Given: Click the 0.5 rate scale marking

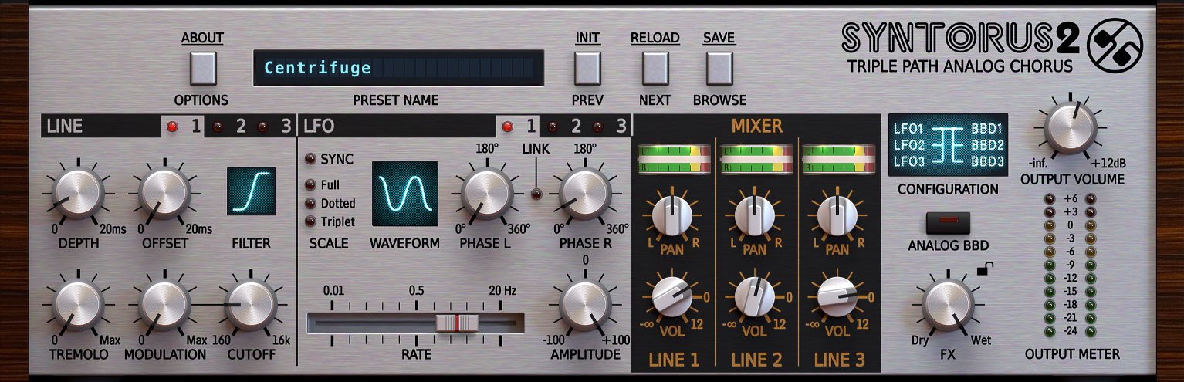Looking at the screenshot, I should click(417, 290).
